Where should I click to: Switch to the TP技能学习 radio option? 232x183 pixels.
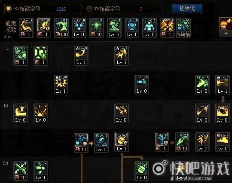(x=89, y=9)
